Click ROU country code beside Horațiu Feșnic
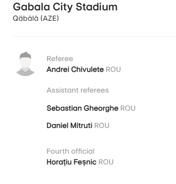 point(106,162)
